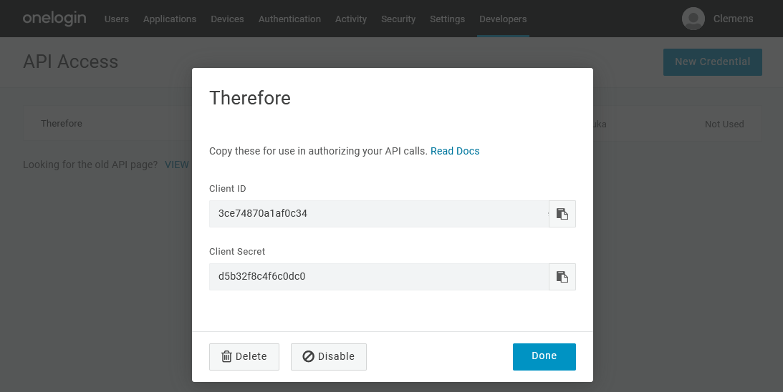Copy the Client Secret to clipboard
Image resolution: width=783 pixels, height=392 pixels.
coord(562,277)
